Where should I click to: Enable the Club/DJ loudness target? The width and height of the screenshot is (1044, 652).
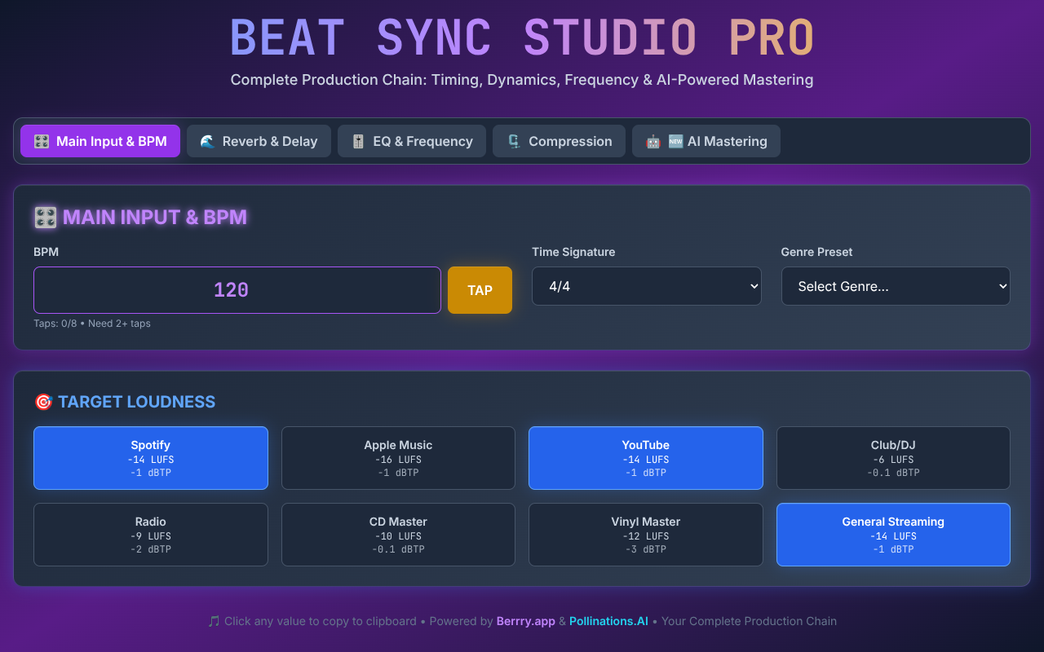893,458
